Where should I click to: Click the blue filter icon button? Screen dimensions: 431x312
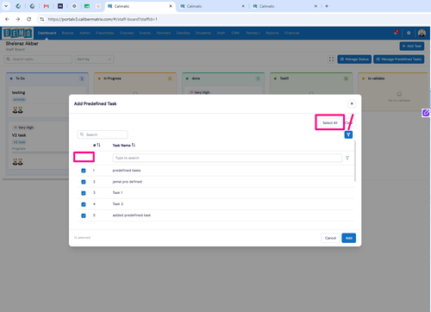click(348, 134)
